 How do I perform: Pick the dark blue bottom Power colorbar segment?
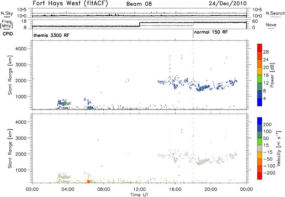[260, 102]
